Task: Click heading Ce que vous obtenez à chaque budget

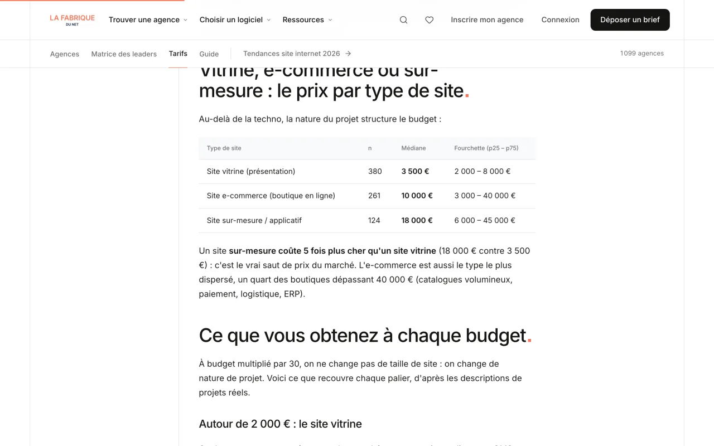Action: click(365, 336)
